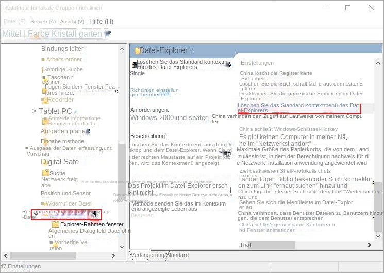This screenshot has width=384, height=273.
Task: Select highlighted Löschen Sie das Standard kontextmenü setting
Action: click(x=299, y=108)
